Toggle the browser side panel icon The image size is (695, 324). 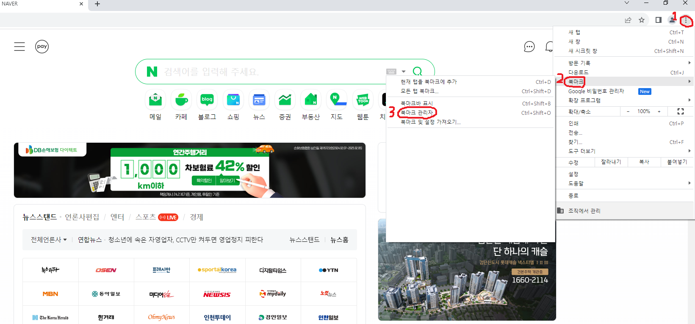tap(658, 20)
